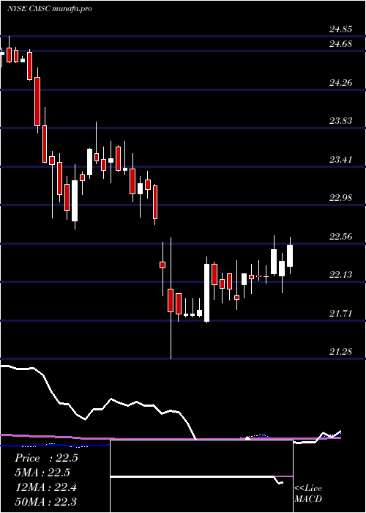The height and width of the screenshot is (513, 366).
Task: Click the 50MA : 22.3 value
Action: tap(46, 502)
